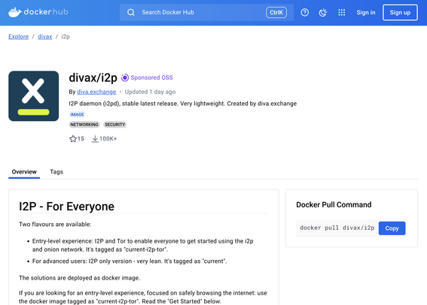This screenshot has height=305, width=427.
Task: Click the Entry-level experience bullet text
Action: point(142,245)
